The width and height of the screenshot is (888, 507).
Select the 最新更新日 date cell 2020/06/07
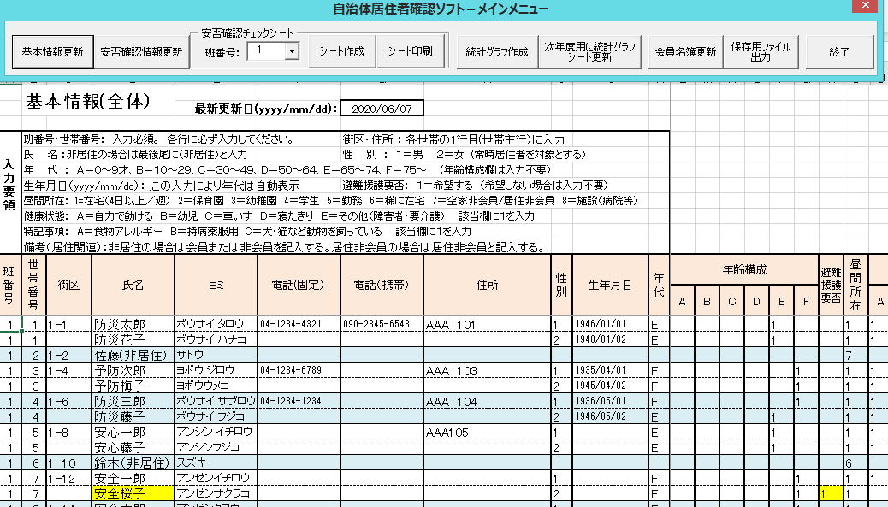point(381,109)
